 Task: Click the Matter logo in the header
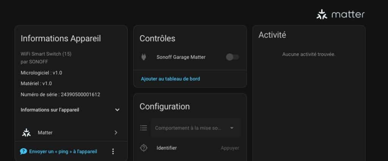pos(340,15)
